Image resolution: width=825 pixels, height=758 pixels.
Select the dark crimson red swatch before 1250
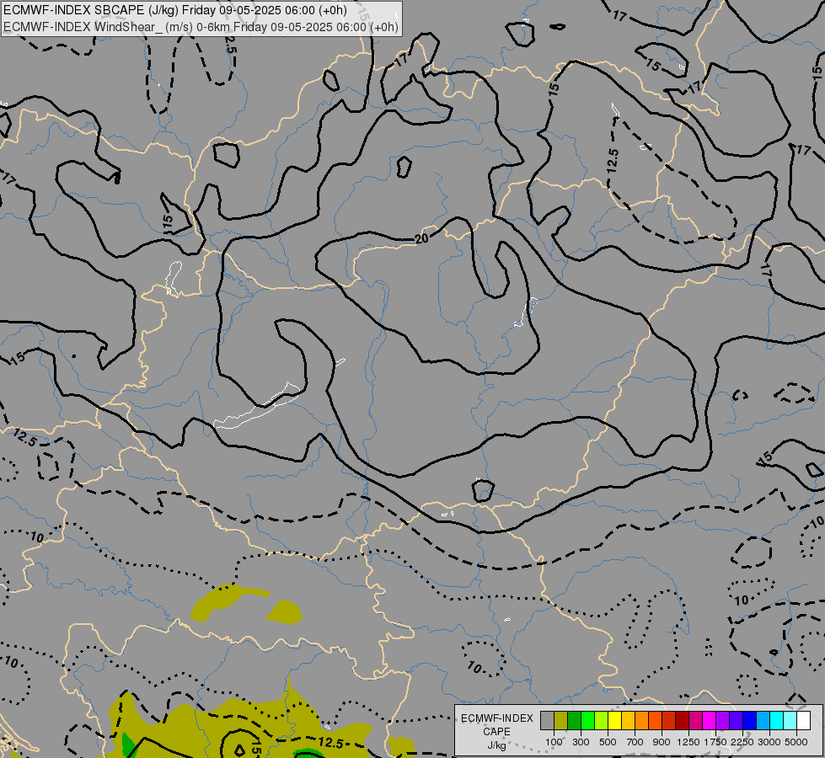(683, 720)
